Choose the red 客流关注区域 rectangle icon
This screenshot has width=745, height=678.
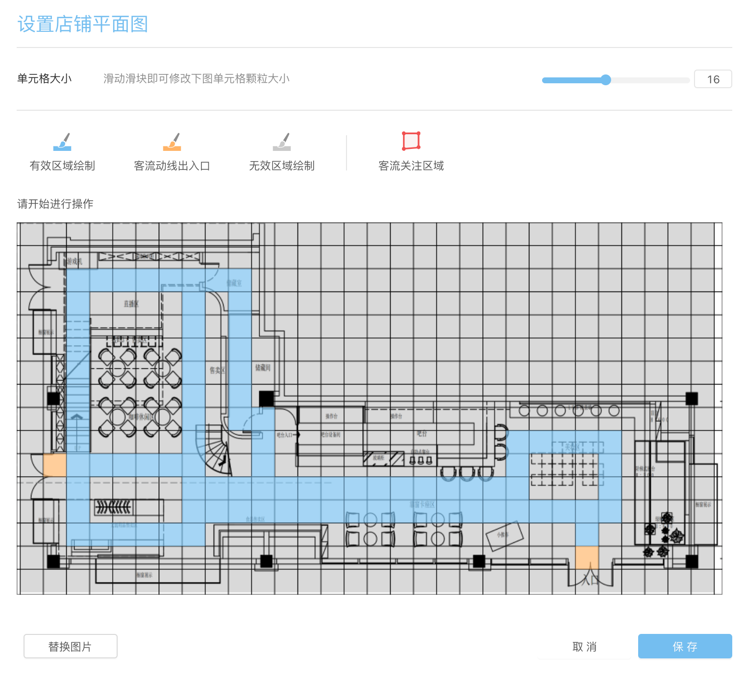411,141
